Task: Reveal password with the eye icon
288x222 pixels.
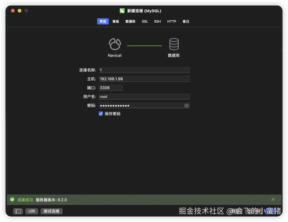Action: (186, 106)
